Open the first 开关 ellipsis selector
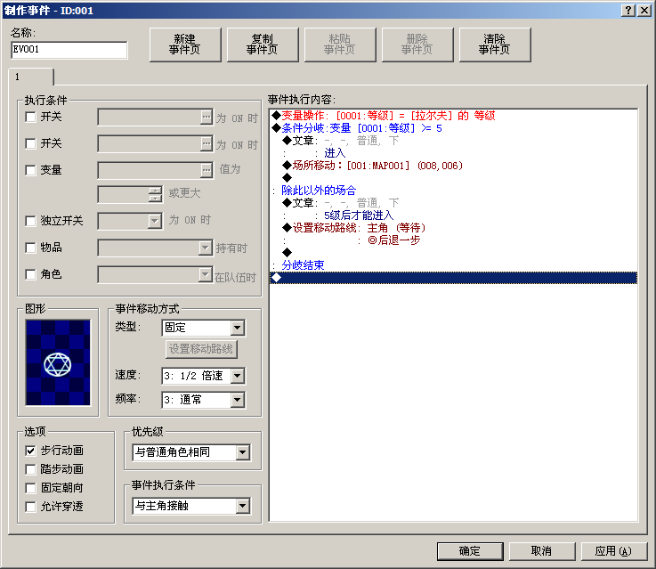Image resolution: width=656 pixels, height=569 pixels. pyautogui.click(x=207, y=118)
